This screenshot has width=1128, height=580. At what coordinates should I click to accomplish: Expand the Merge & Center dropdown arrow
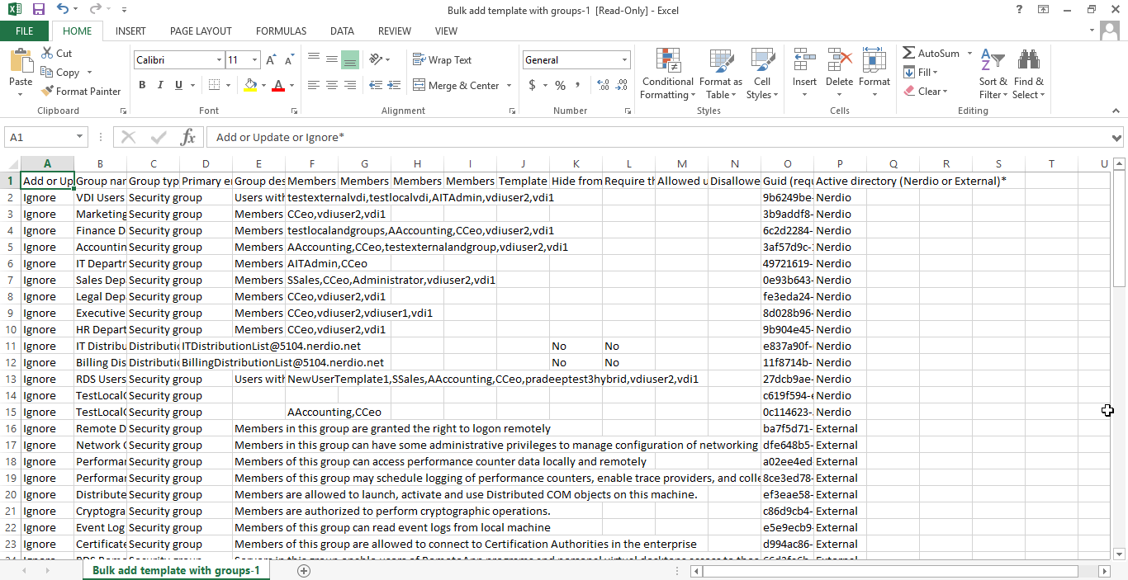[x=509, y=85]
